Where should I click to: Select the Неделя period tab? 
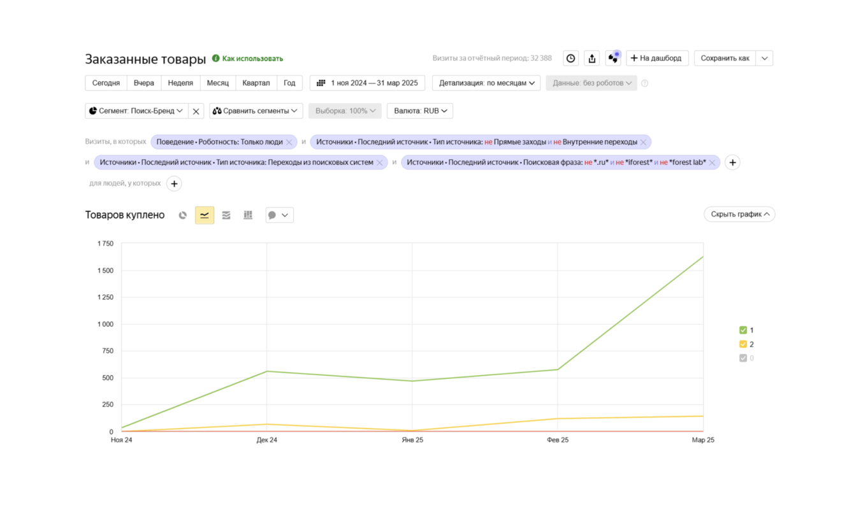coord(180,83)
